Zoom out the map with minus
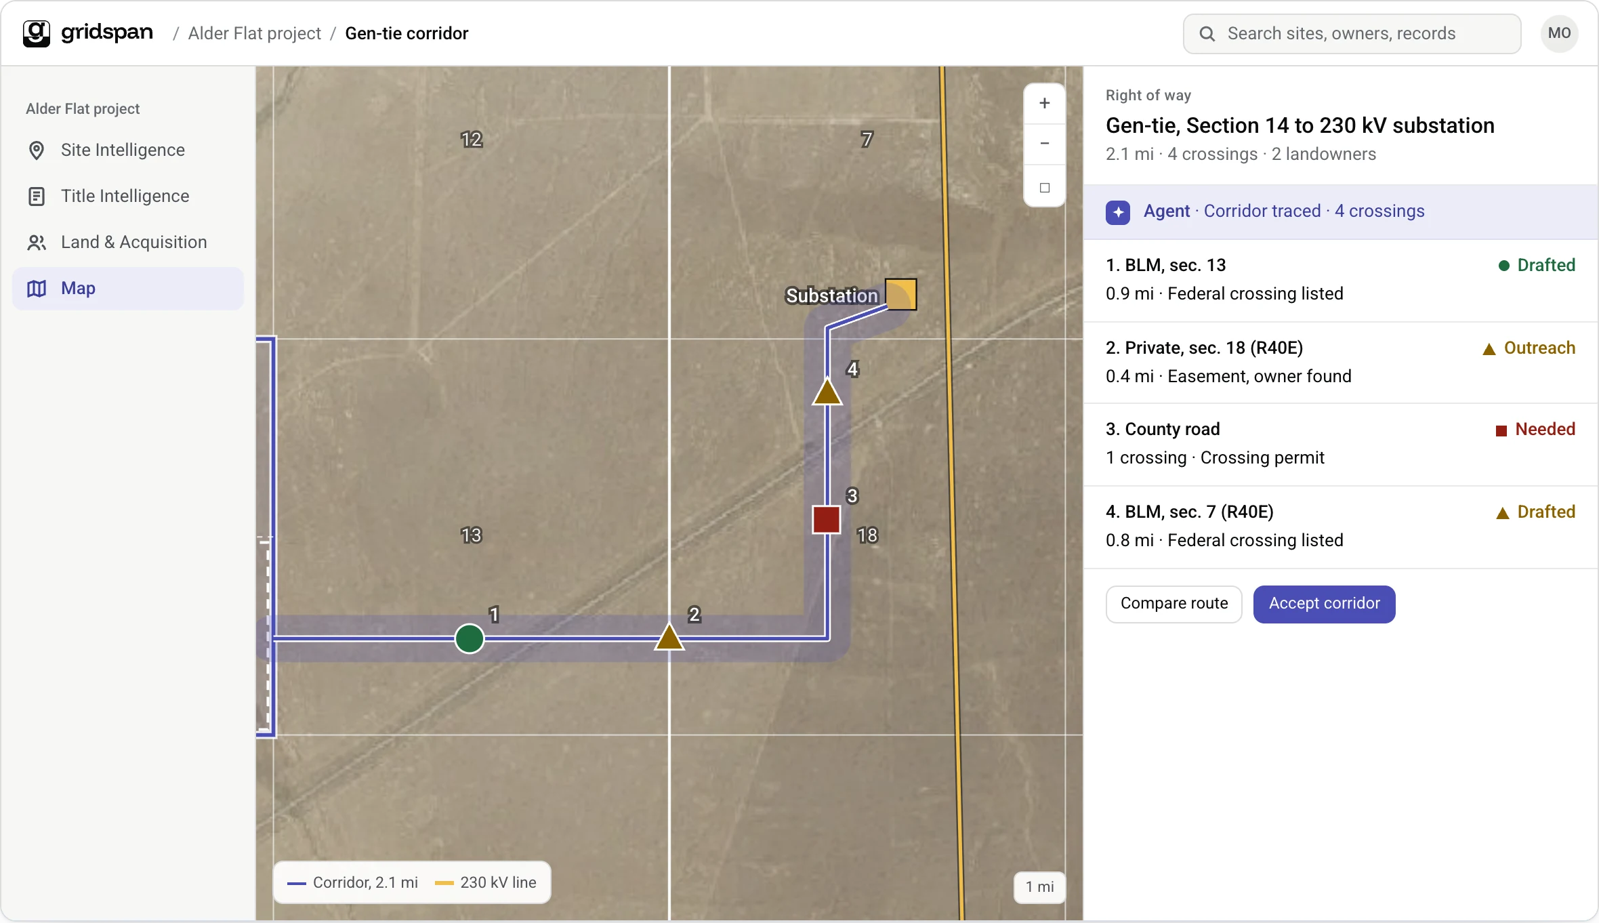This screenshot has width=1599, height=923. pyautogui.click(x=1044, y=144)
